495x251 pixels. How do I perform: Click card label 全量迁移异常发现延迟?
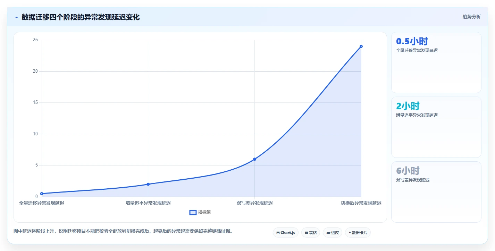click(417, 50)
